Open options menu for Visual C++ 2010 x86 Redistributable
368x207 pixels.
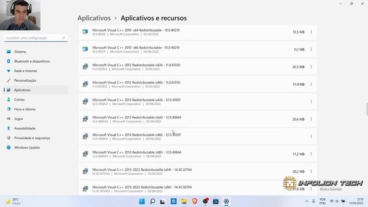point(311,49)
